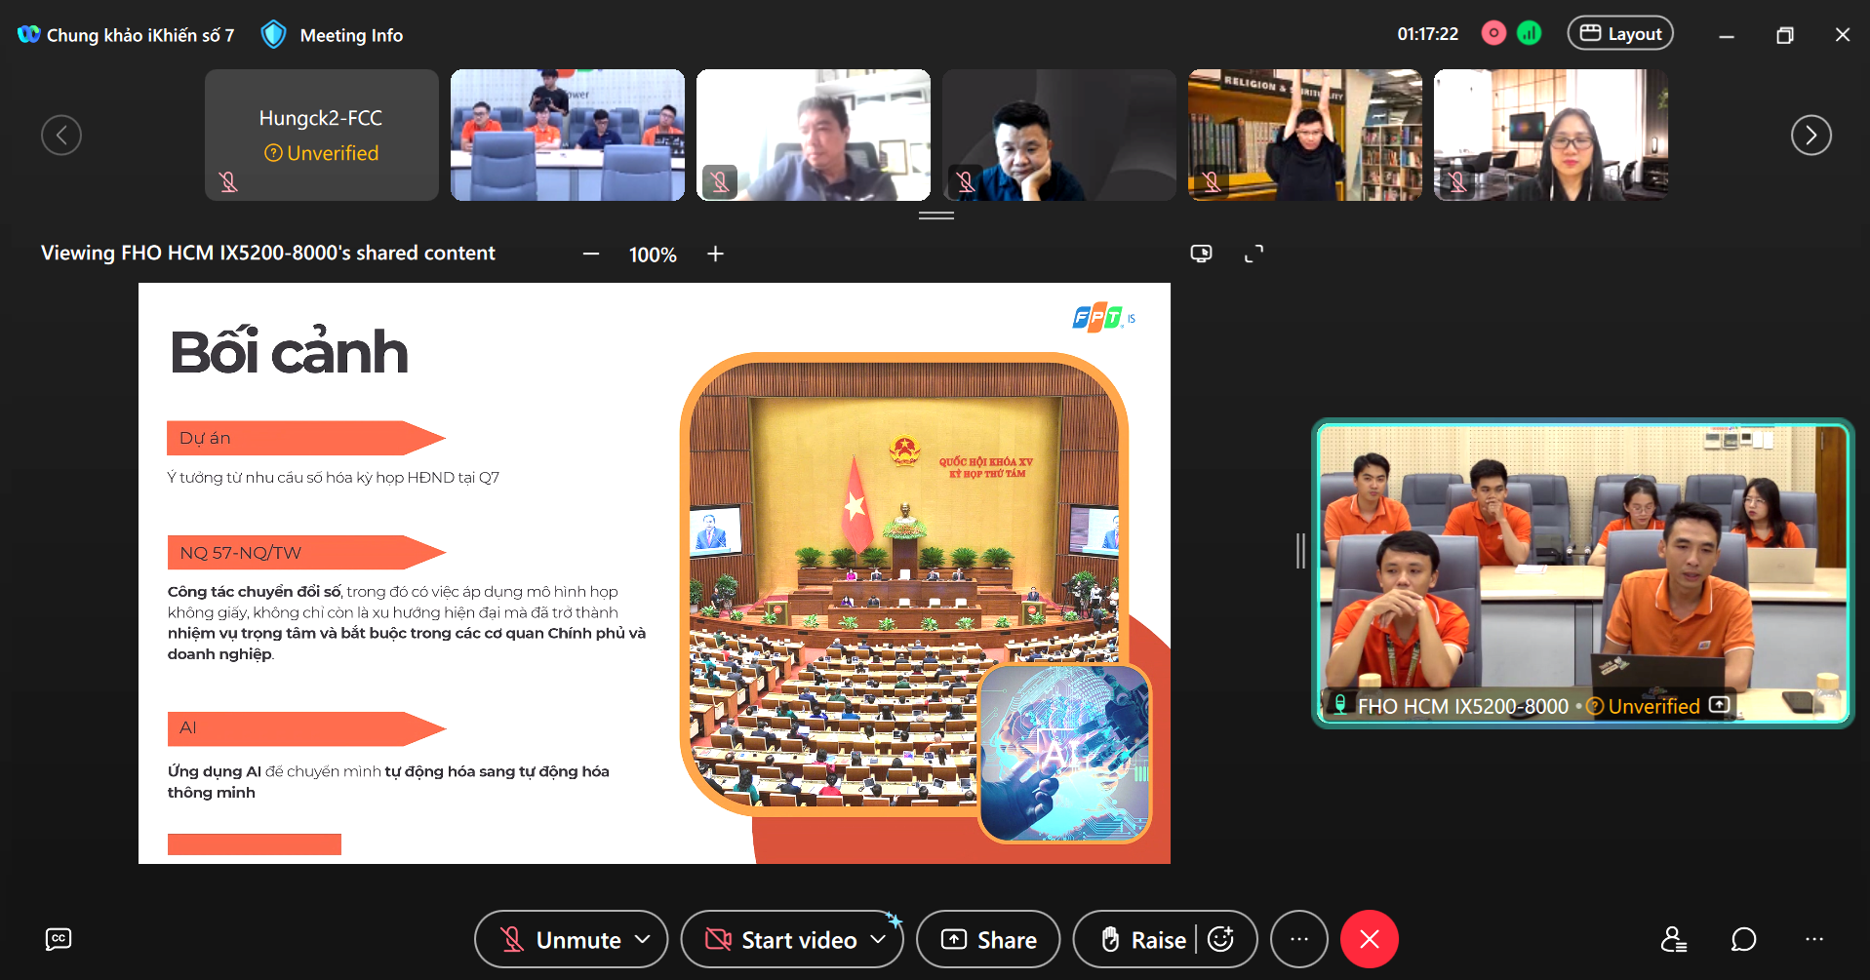The width and height of the screenshot is (1870, 980).
Task: Click the fullscreen shared content icon
Action: (x=1253, y=254)
